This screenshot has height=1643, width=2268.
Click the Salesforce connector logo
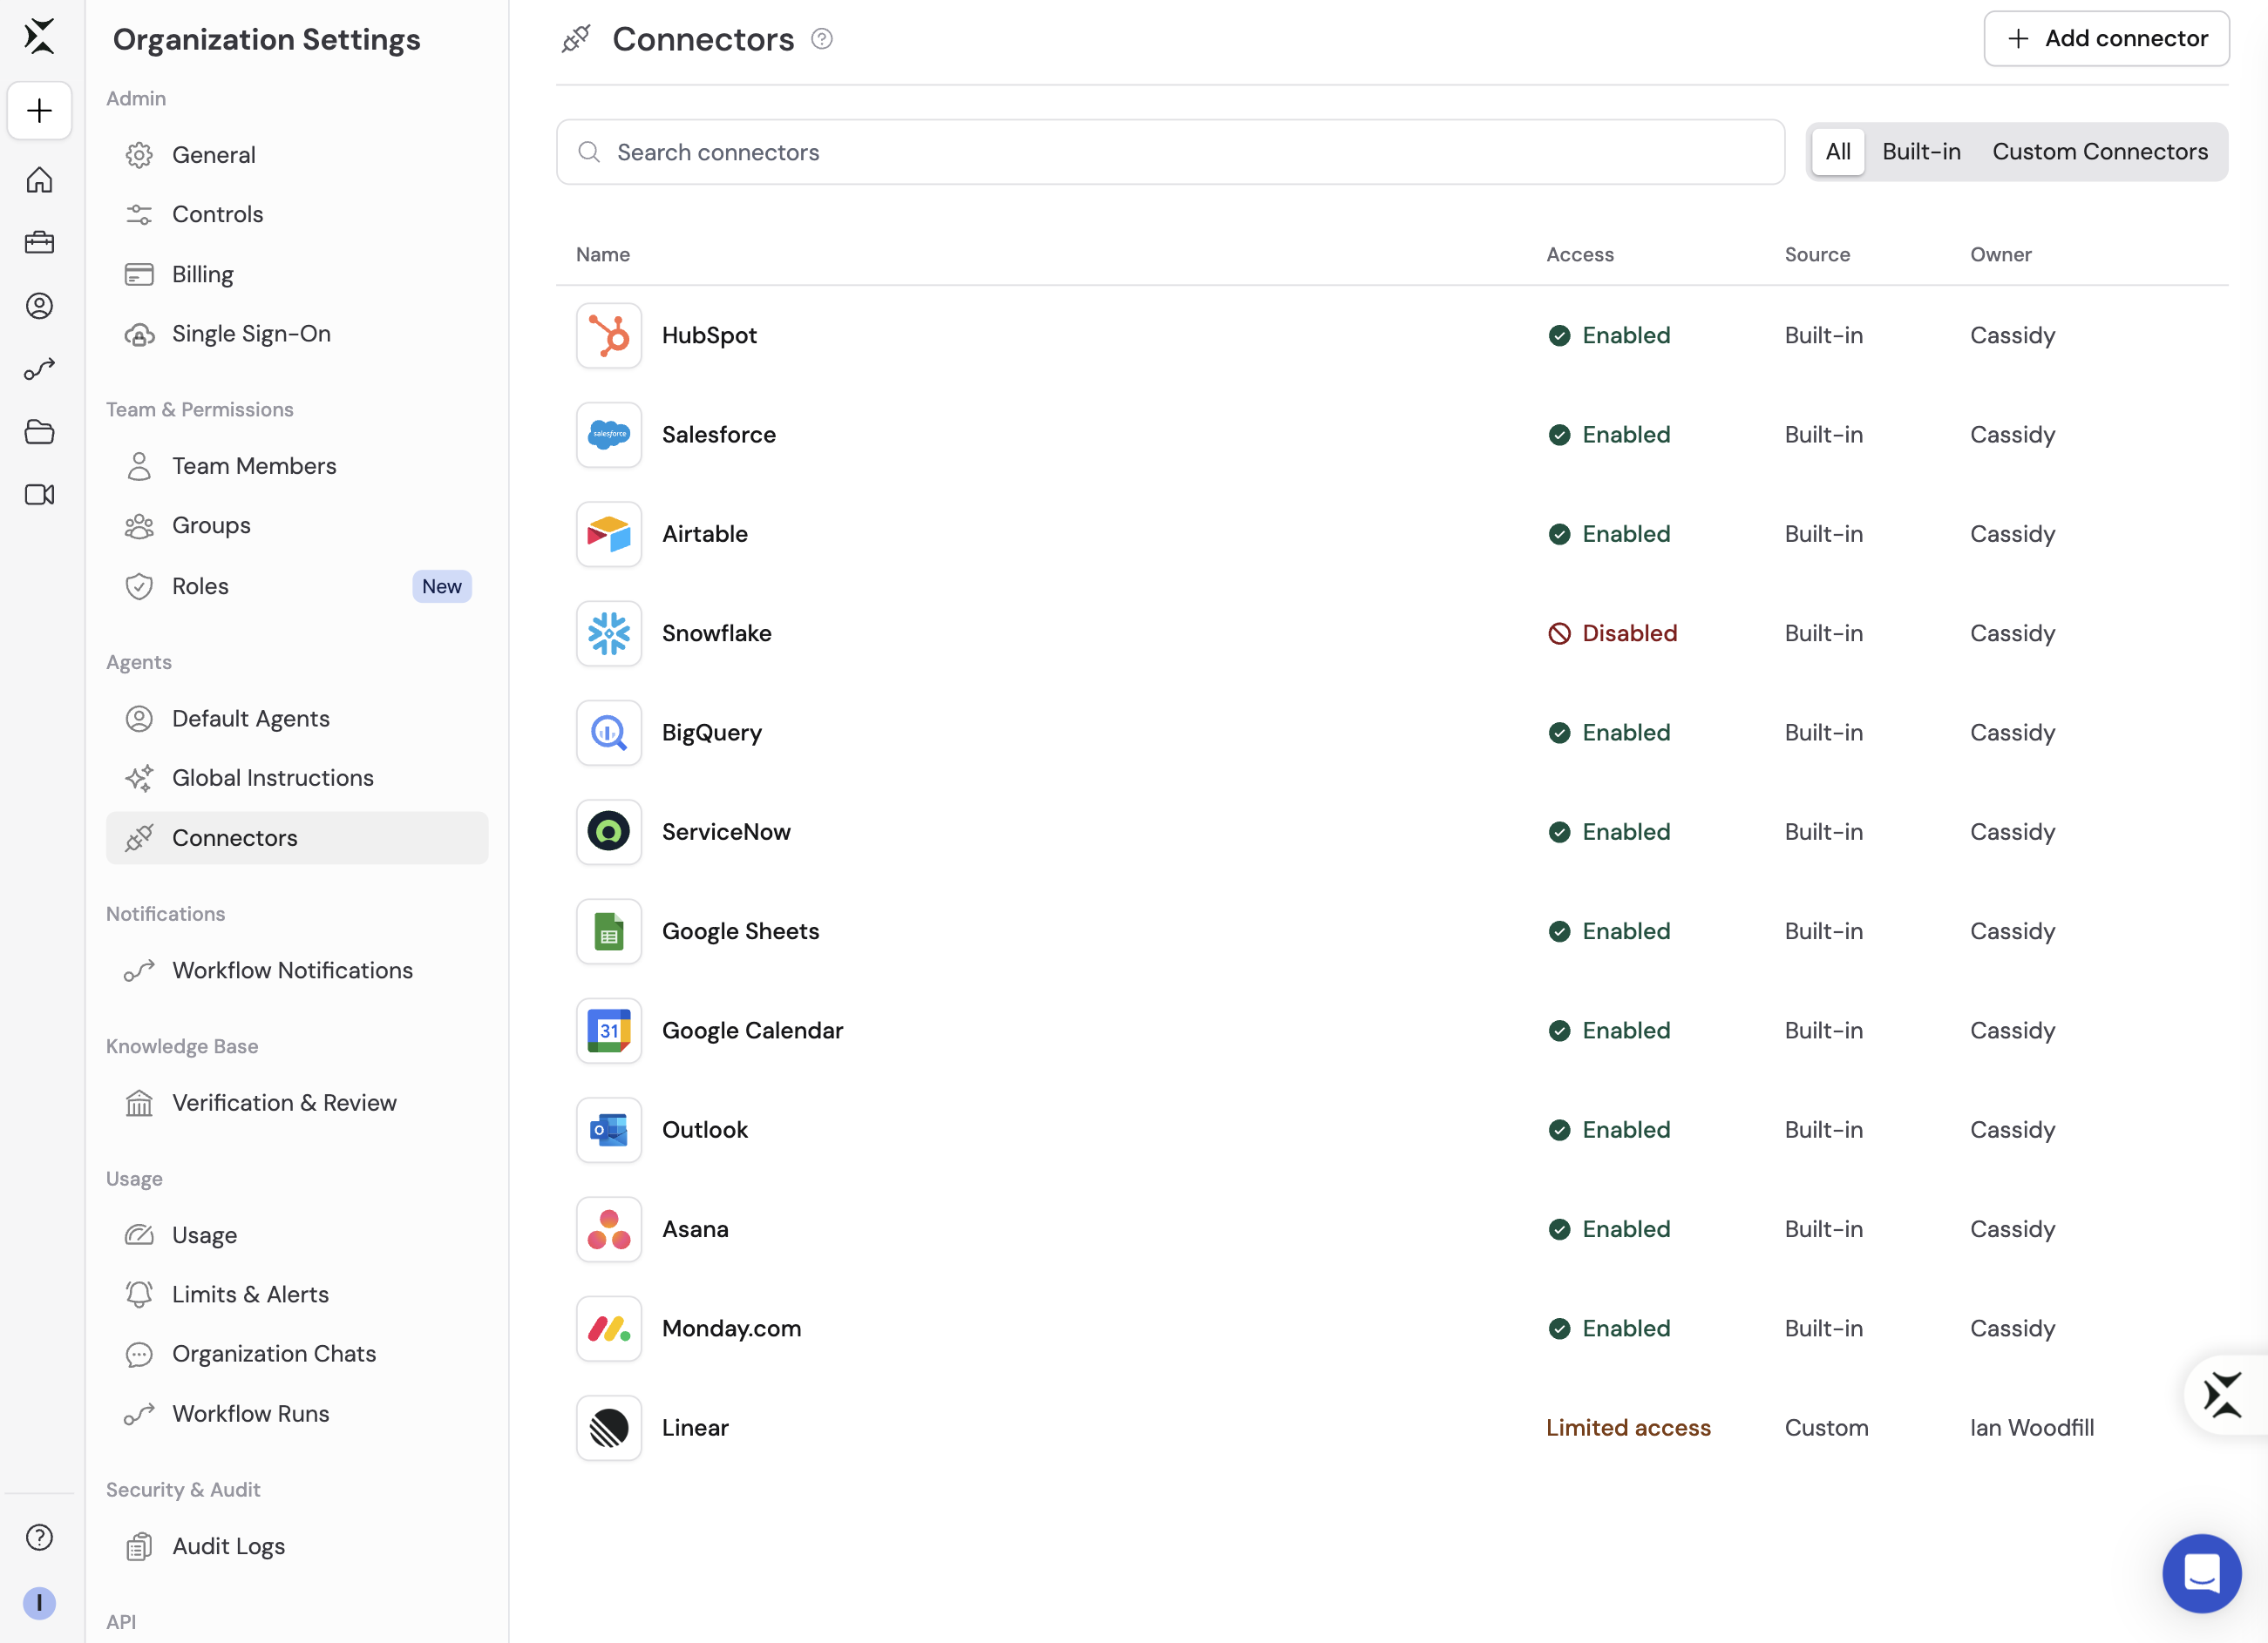609,435
